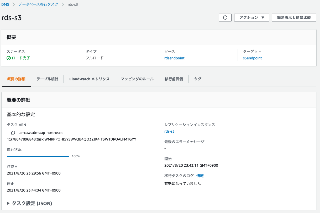
Task: Open the rdsendpoint source link
Action: (174, 58)
